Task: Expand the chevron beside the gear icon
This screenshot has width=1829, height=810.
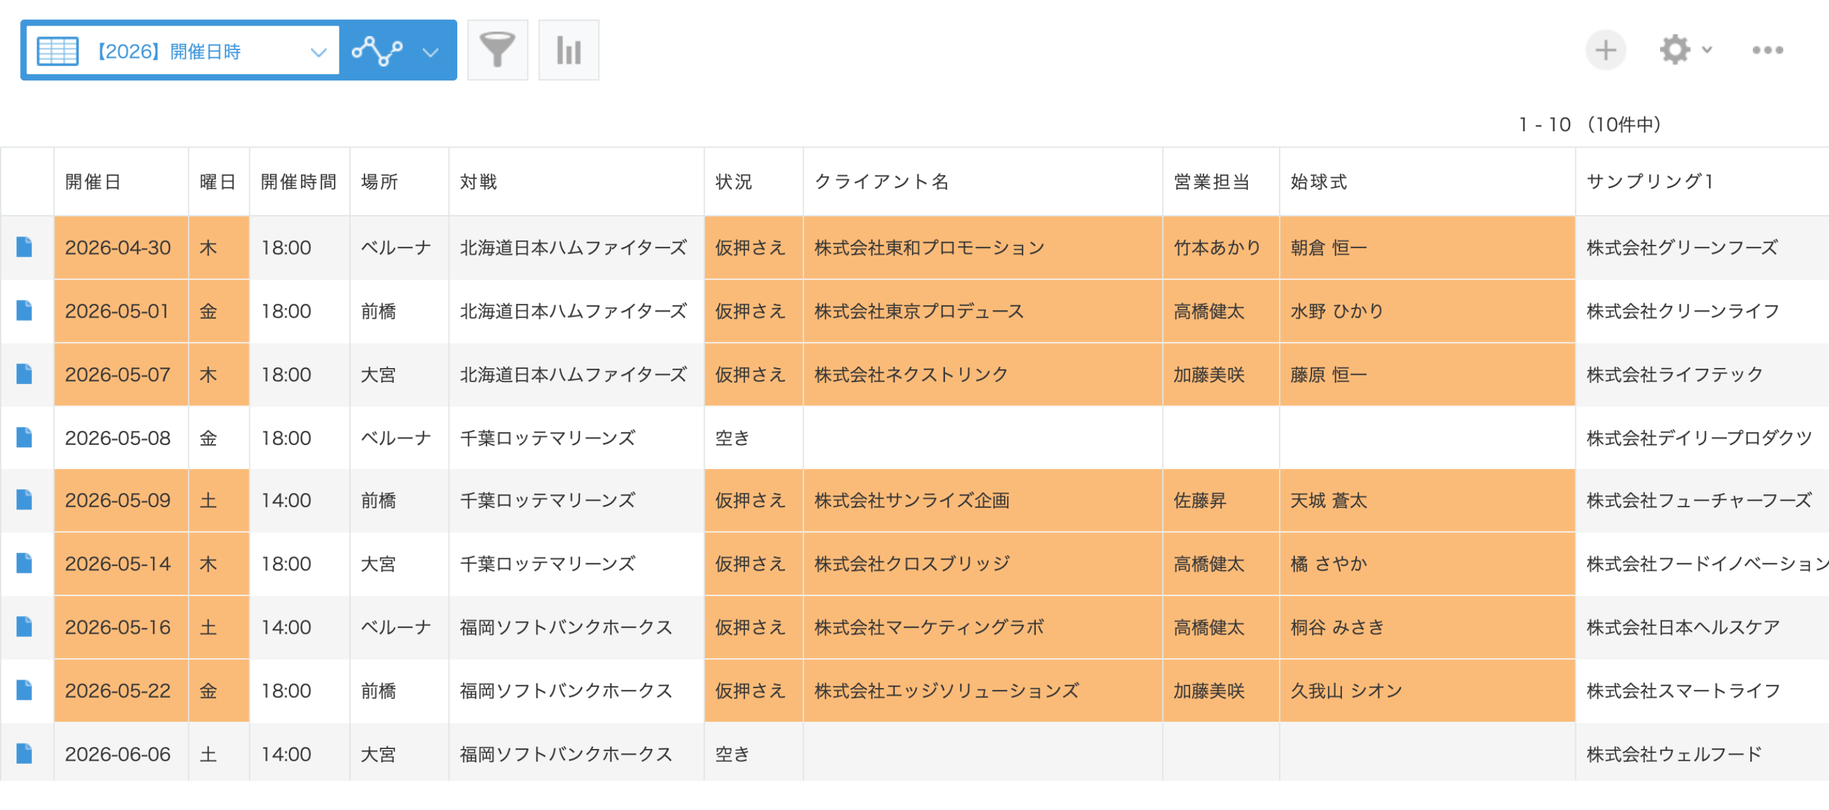Action: point(1707,50)
